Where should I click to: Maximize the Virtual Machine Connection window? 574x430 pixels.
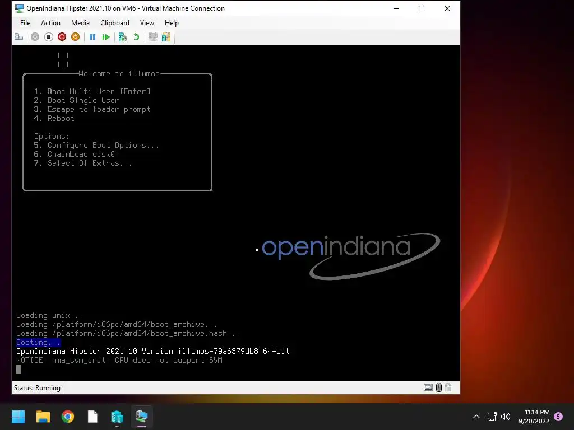point(422,8)
